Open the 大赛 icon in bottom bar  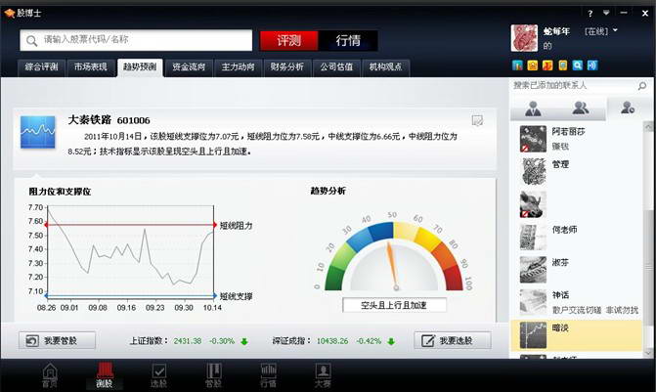pyautogui.click(x=323, y=374)
